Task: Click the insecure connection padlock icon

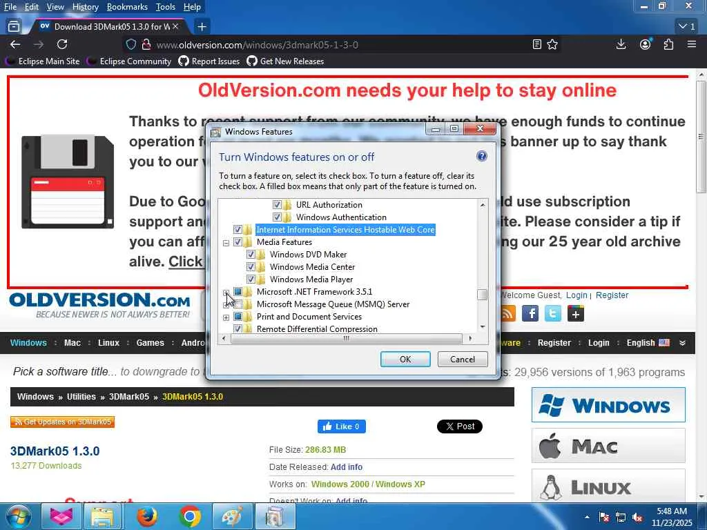Action: [146, 44]
